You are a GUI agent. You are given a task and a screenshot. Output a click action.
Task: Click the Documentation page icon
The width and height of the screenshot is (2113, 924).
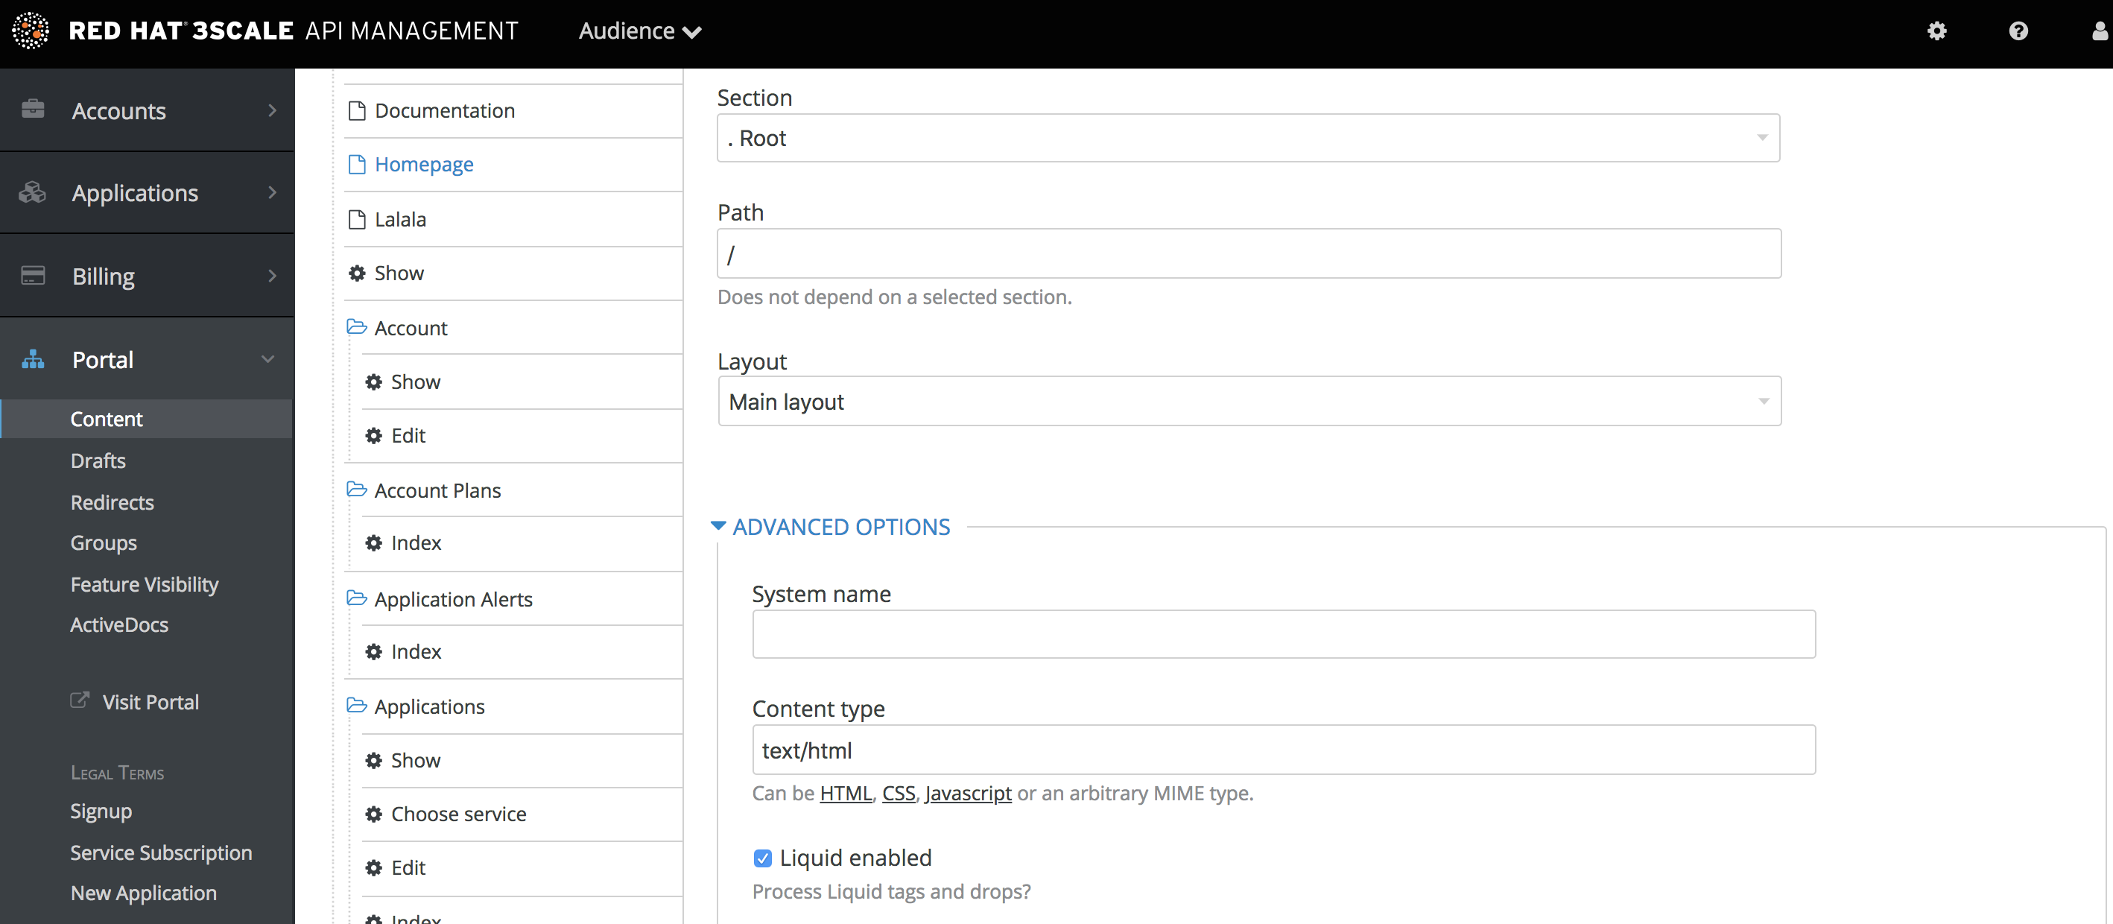pyautogui.click(x=355, y=110)
